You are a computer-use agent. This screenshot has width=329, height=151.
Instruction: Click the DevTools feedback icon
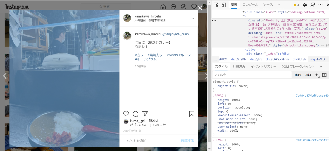(313, 5)
